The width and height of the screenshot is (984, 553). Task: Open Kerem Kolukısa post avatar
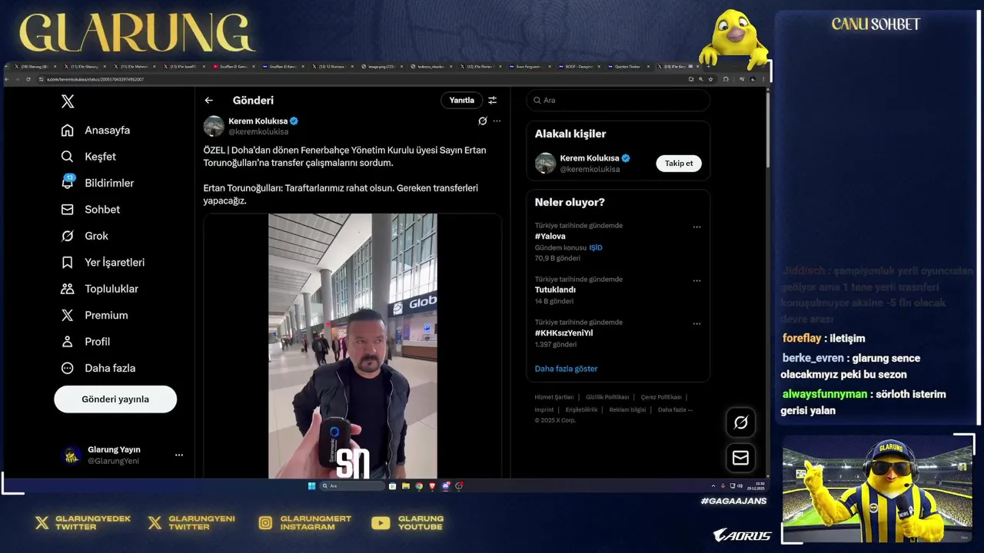pos(214,126)
